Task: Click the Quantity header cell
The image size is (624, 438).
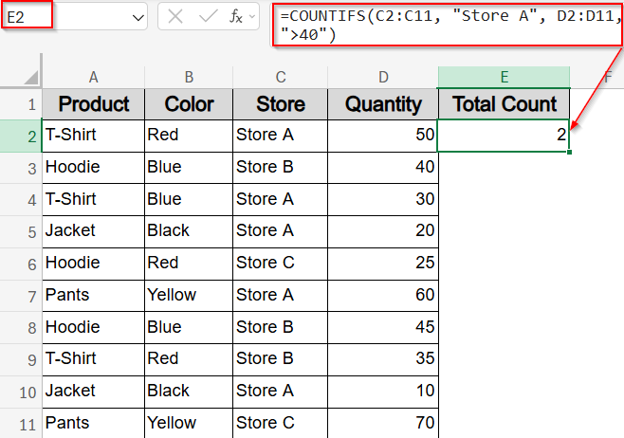Action: click(x=383, y=104)
